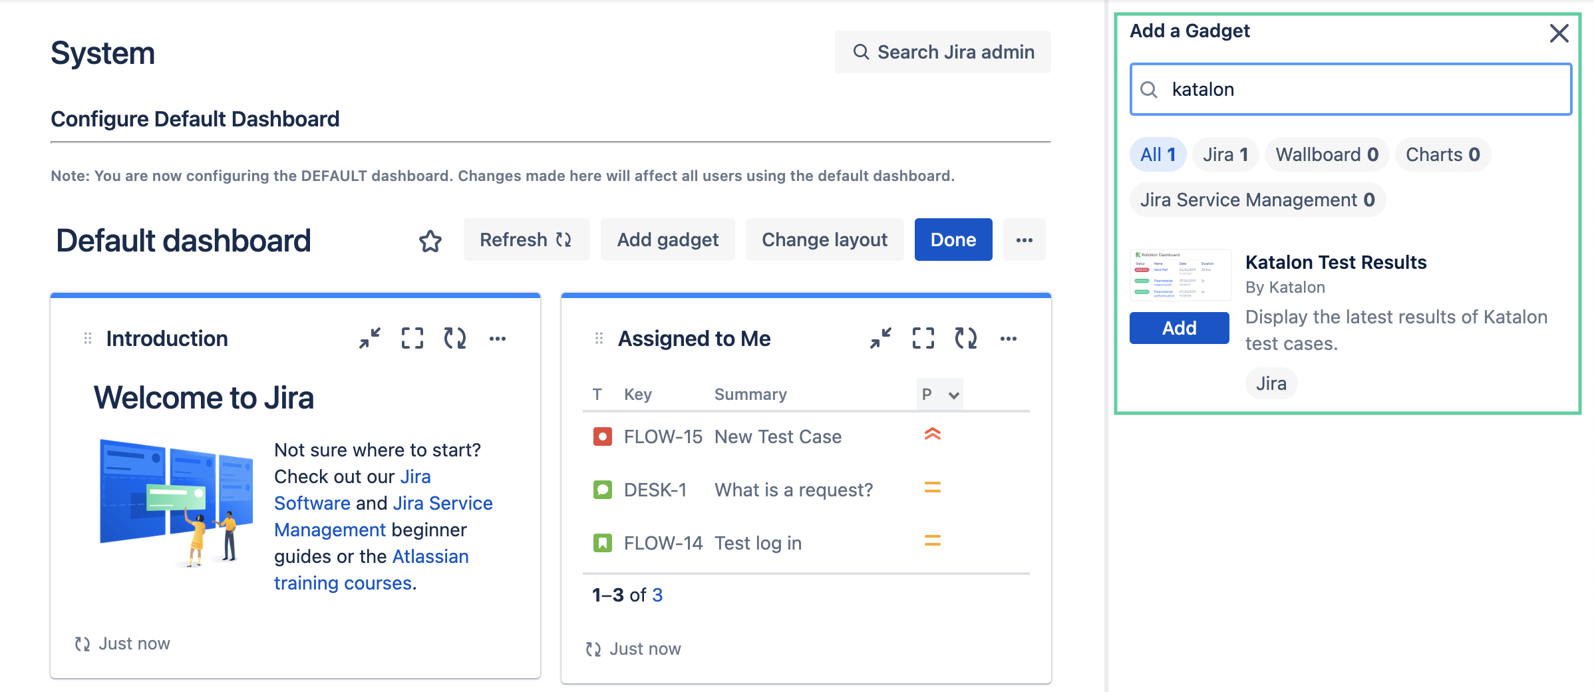This screenshot has width=1594, height=692.
Task: Refresh the Assigned to Me gadget
Action: click(x=966, y=339)
